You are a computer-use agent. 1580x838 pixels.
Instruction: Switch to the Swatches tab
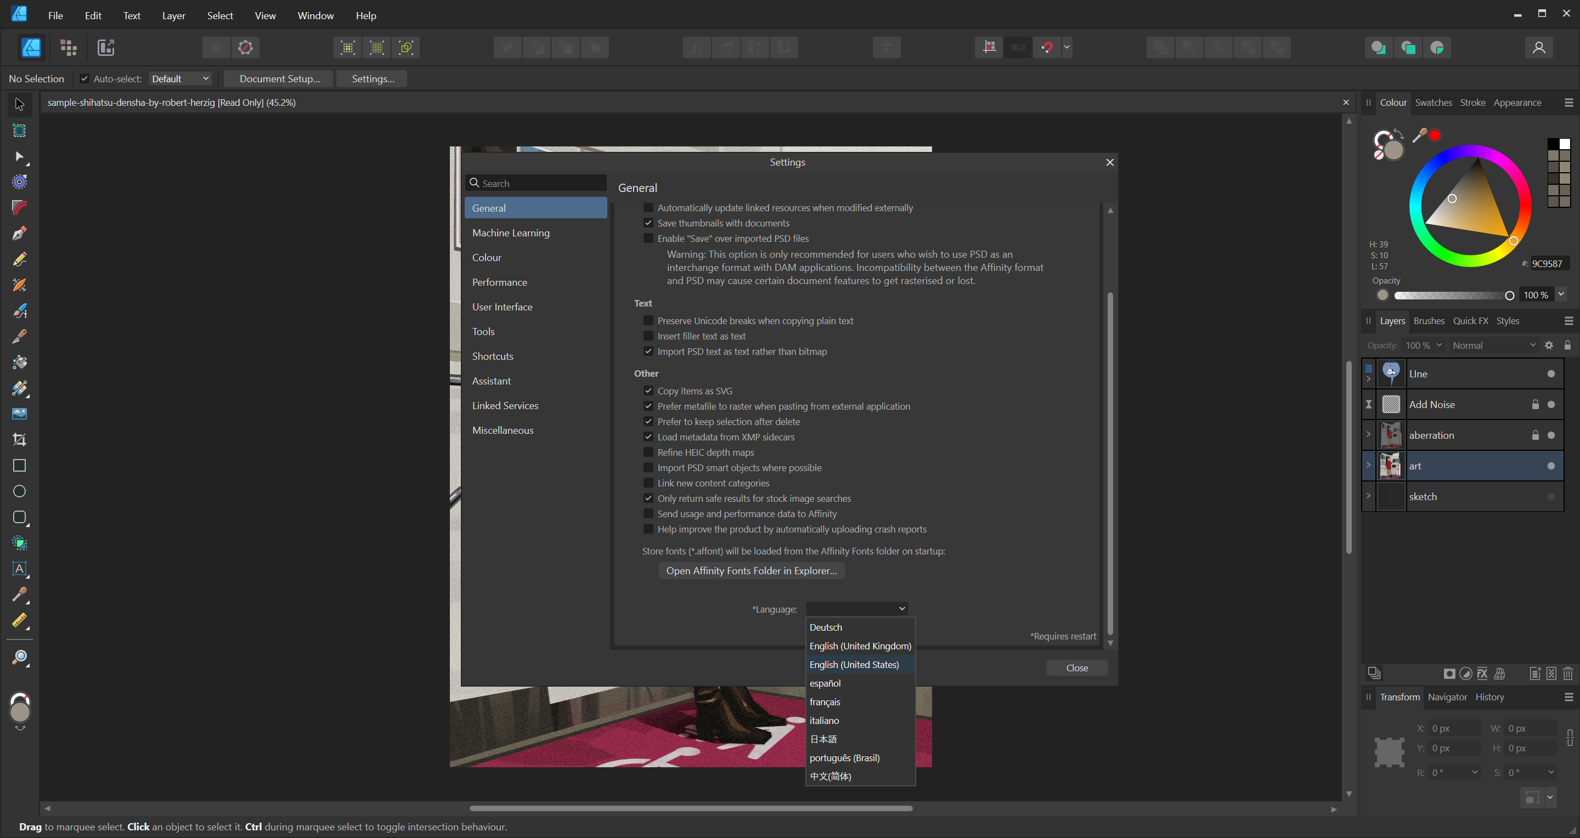(x=1433, y=103)
